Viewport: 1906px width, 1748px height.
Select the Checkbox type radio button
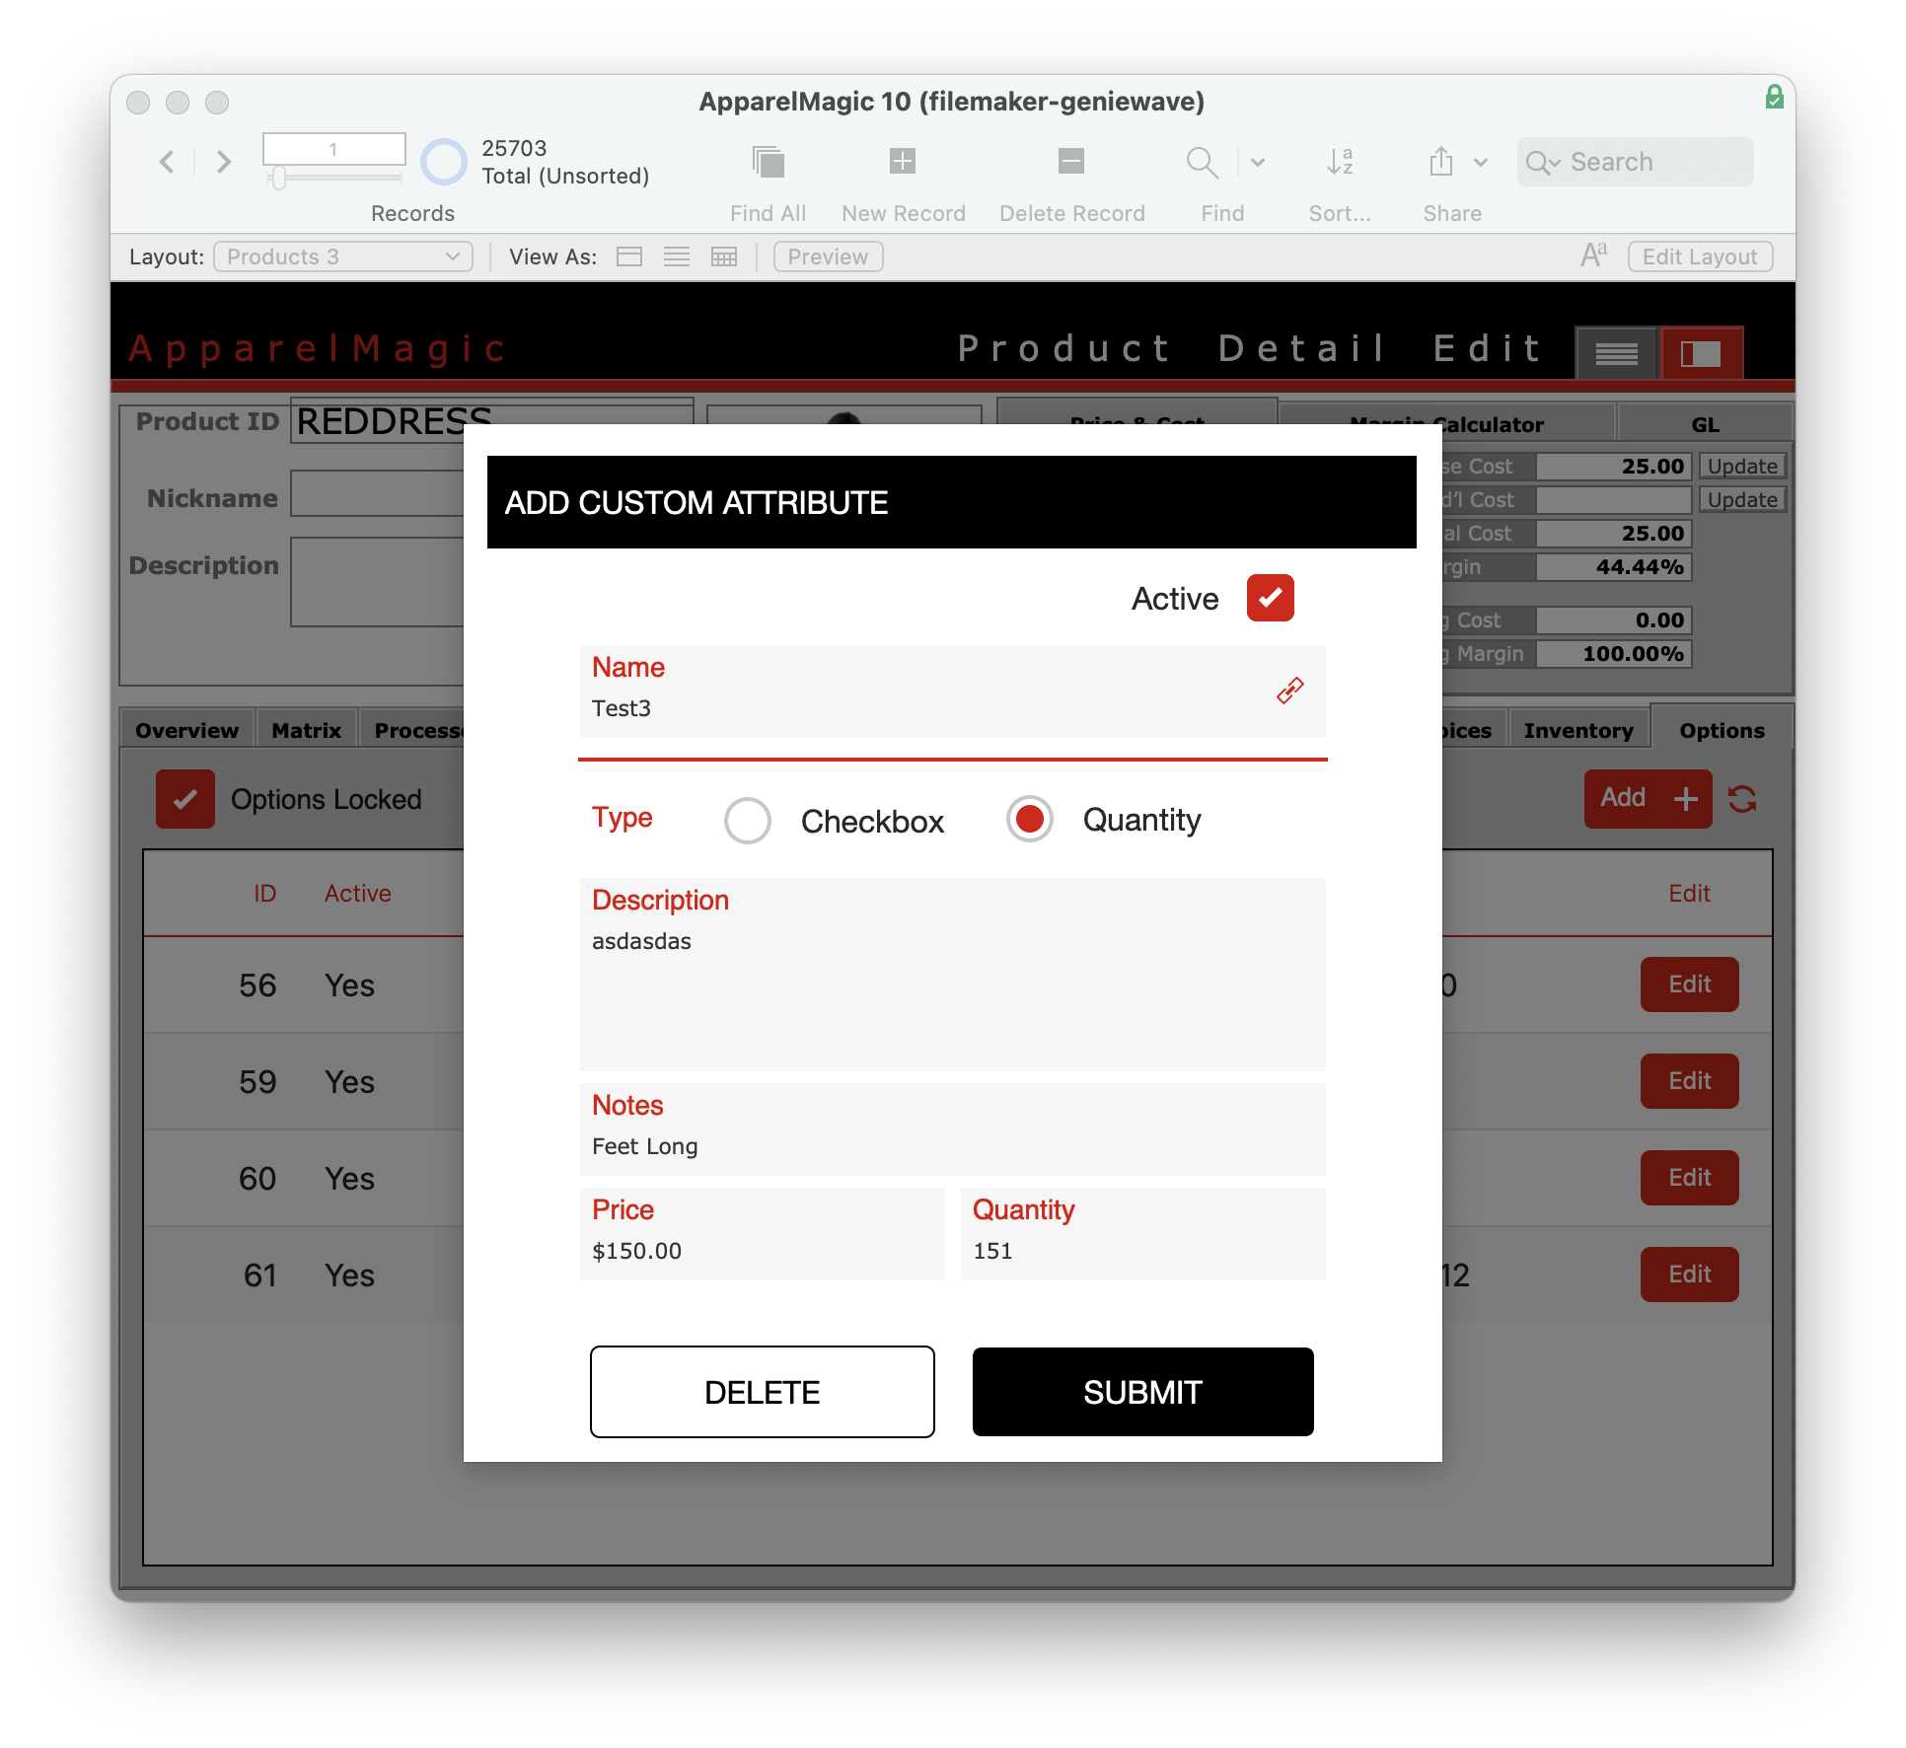tap(748, 821)
